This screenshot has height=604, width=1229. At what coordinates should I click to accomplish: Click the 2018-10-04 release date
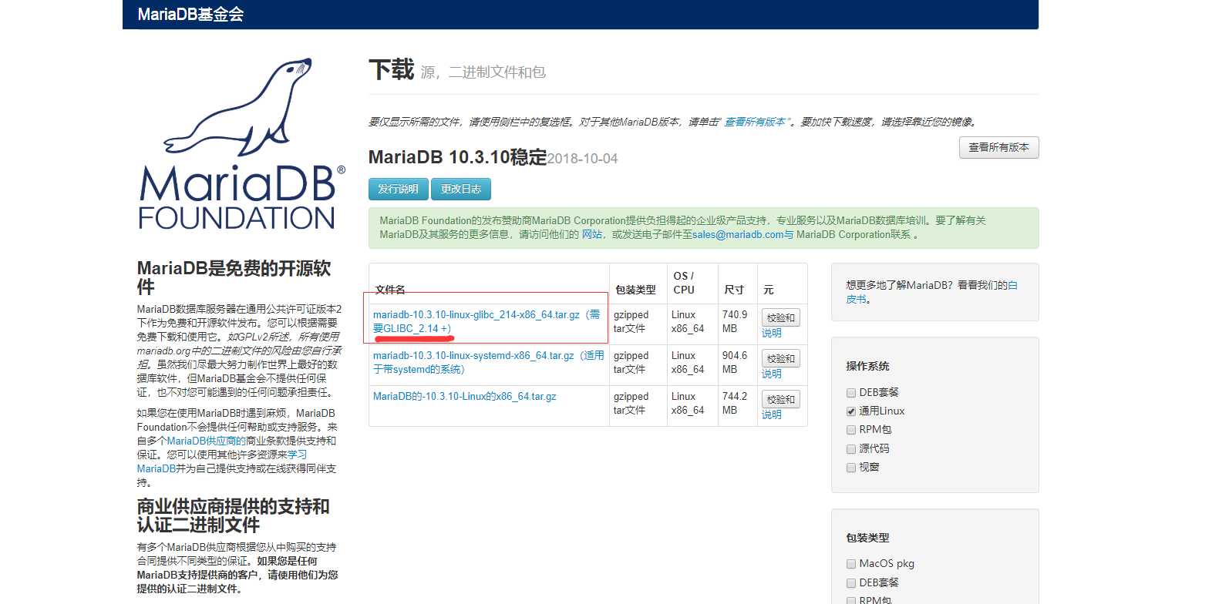tap(582, 159)
